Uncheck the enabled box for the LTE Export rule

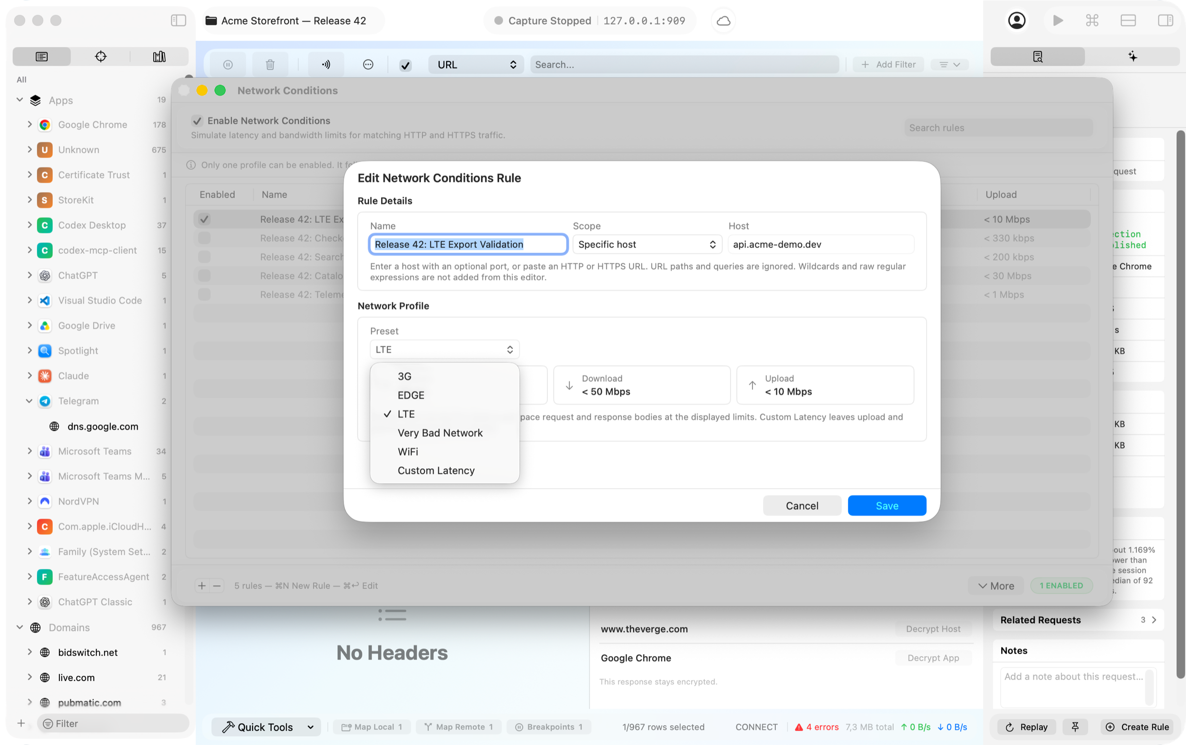(x=204, y=219)
